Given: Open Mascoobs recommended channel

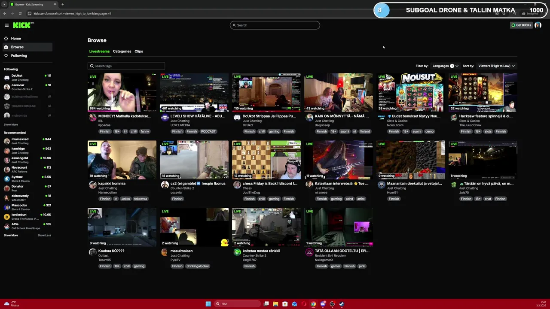Looking at the screenshot, I should click(x=27, y=207).
